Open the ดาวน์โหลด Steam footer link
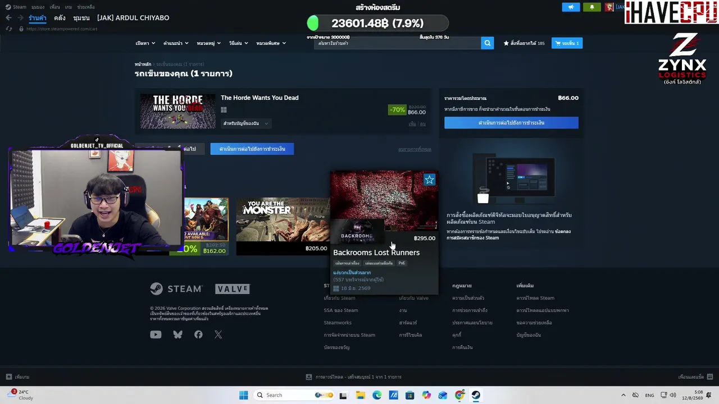 tap(535, 298)
